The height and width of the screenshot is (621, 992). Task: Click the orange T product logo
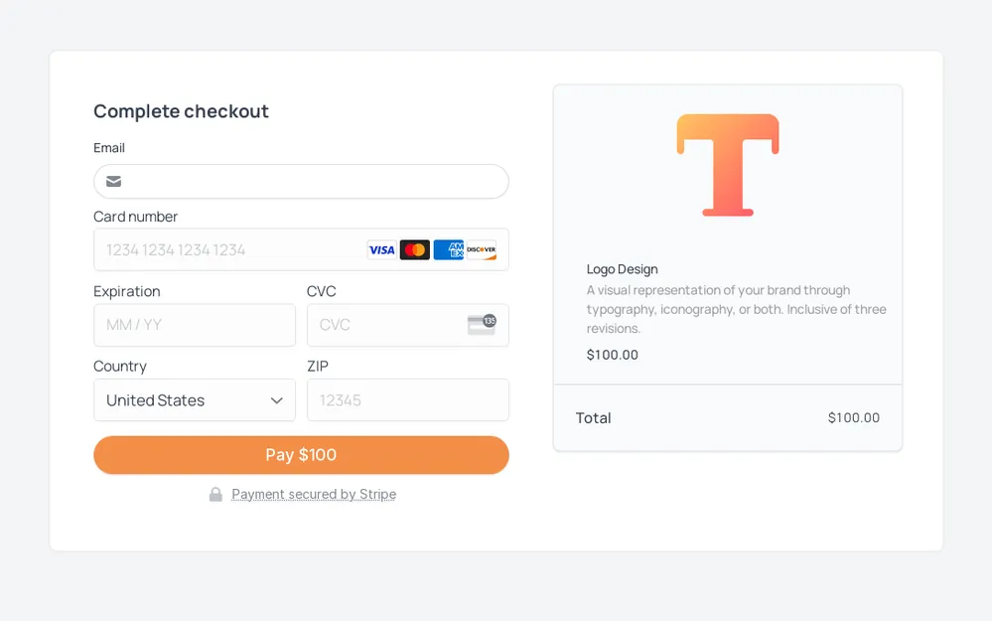pos(728,165)
